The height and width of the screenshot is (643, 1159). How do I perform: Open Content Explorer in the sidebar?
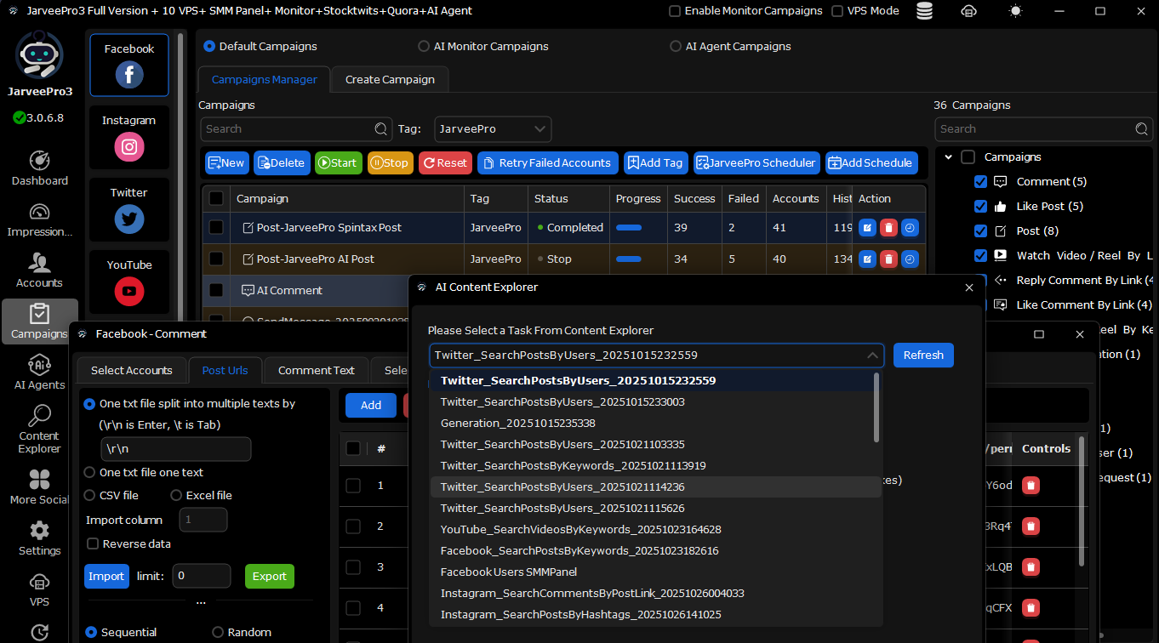[x=39, y=429]
